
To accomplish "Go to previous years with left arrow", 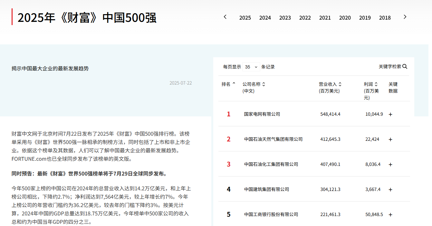I will point(225,17).
